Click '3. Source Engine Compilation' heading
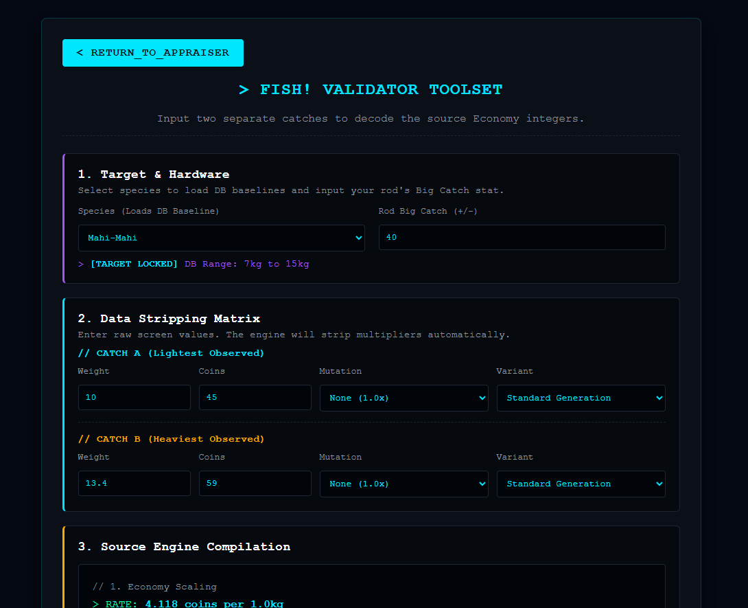 pyautogui.click(x=184, y=547)
